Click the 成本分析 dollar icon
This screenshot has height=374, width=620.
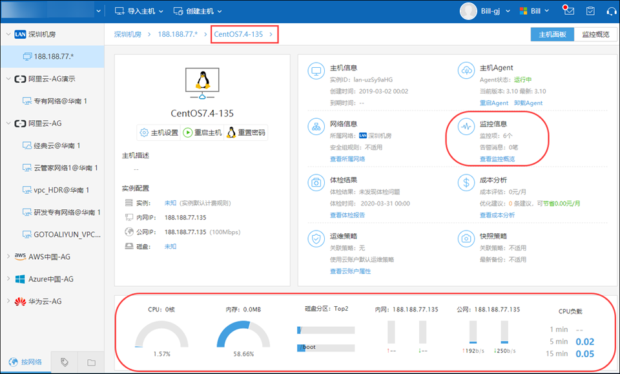pos(466,183)
